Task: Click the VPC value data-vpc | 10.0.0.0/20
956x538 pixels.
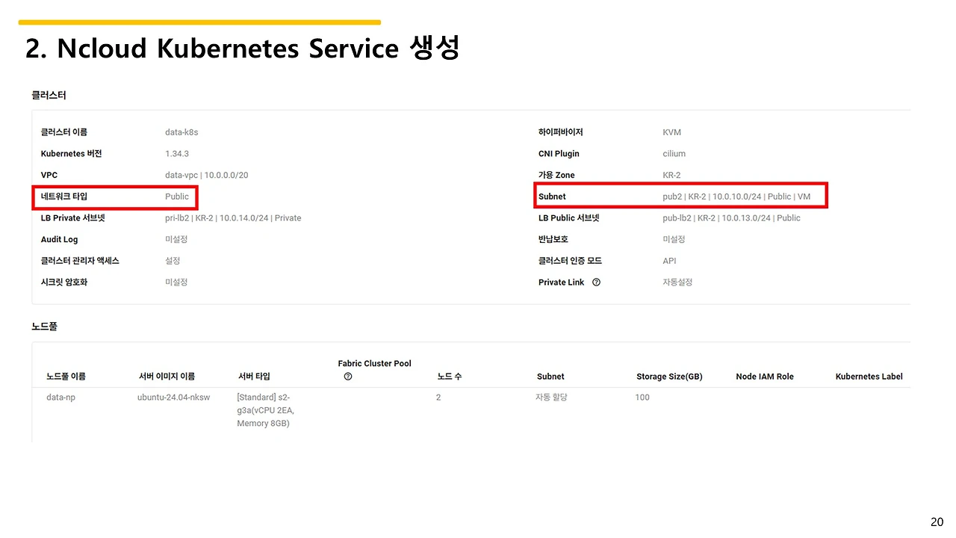Action: click(x=206, y=175)
